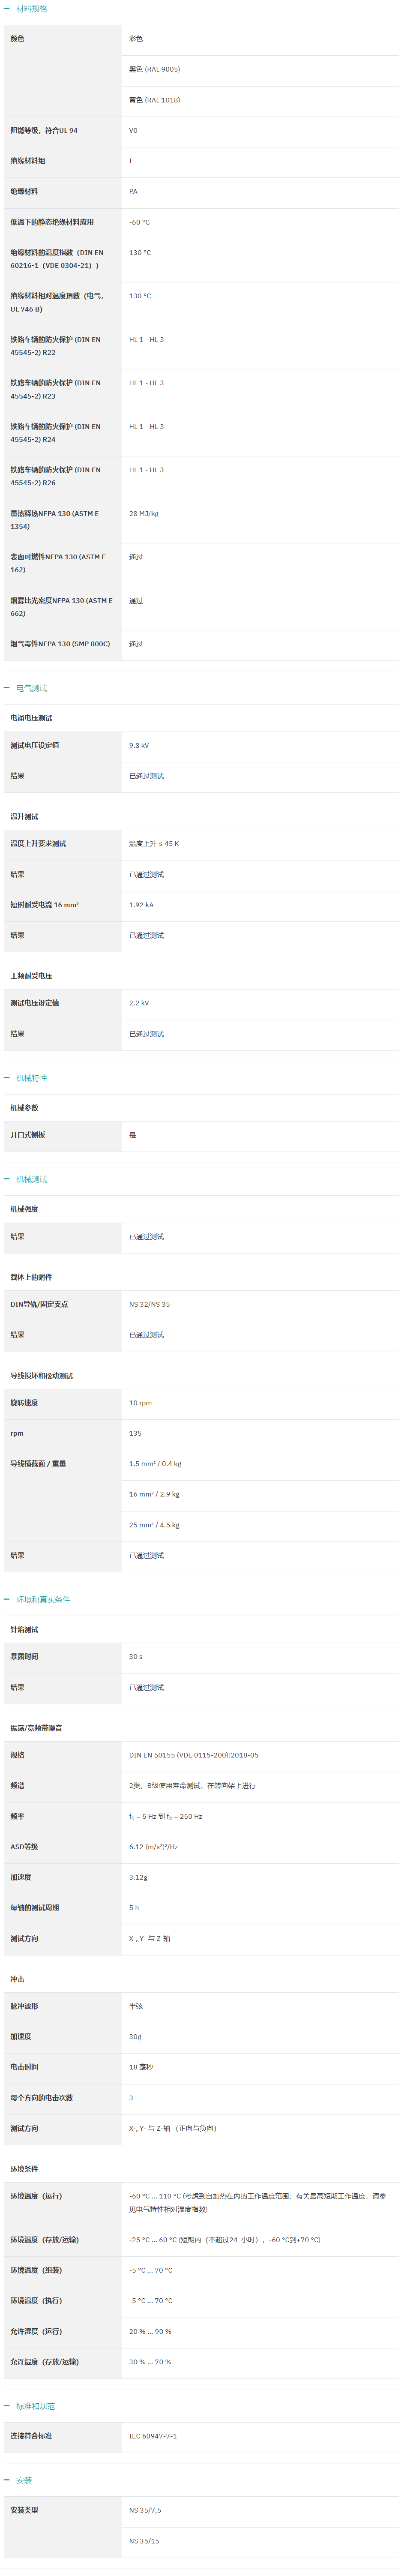This screenshot has height=2576, width=401.
Task: Click minus icon beside 材料规格
Action: pyautogui.click(x=7, y=9)
